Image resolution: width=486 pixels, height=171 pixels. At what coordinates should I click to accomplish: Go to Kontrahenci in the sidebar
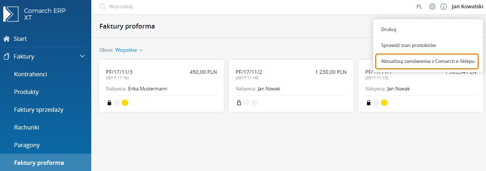click(x=31, y=74)
